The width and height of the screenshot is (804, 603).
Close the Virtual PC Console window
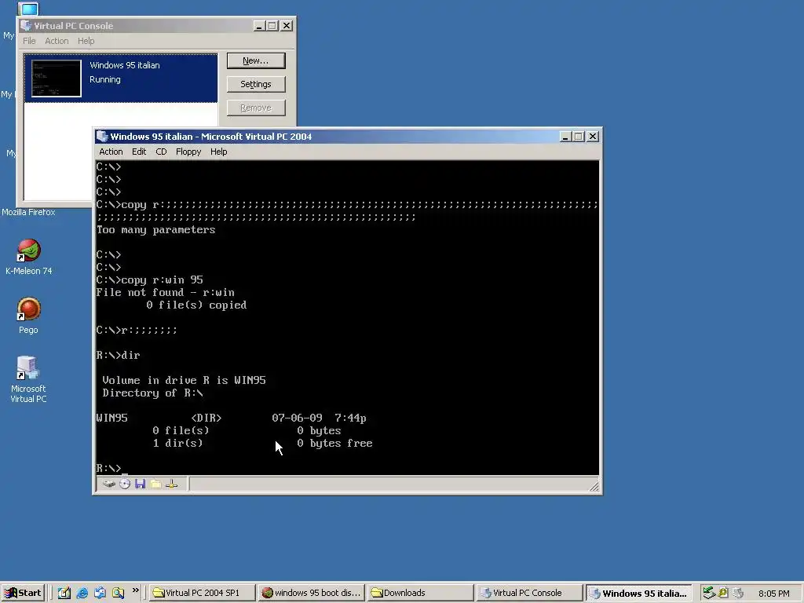click(x=287, y=26)
